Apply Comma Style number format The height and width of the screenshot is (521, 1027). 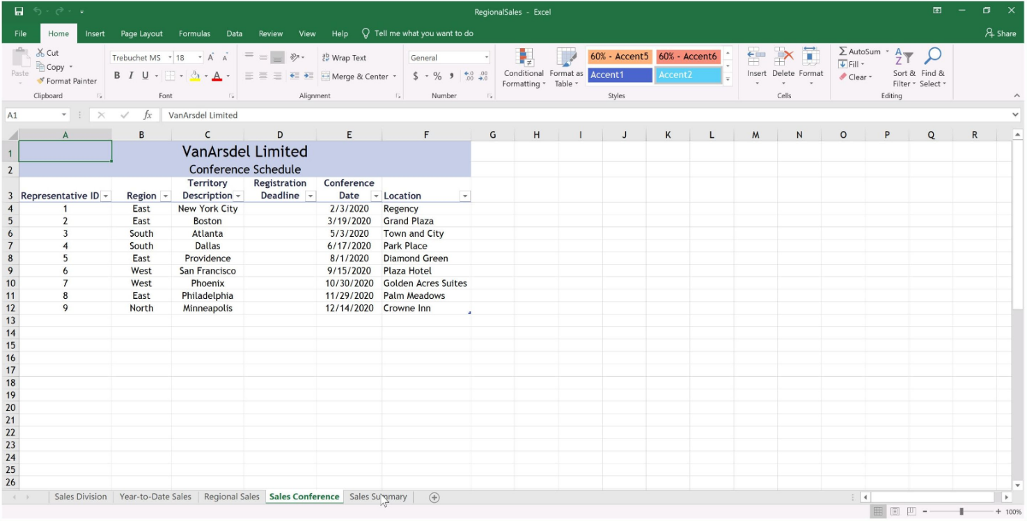452,76
